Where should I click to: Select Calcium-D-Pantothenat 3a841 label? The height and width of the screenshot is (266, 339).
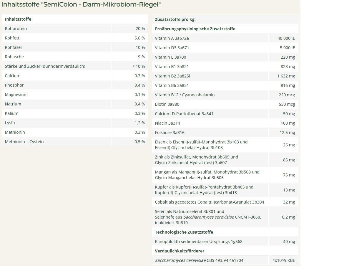click(x=184, y=113)
